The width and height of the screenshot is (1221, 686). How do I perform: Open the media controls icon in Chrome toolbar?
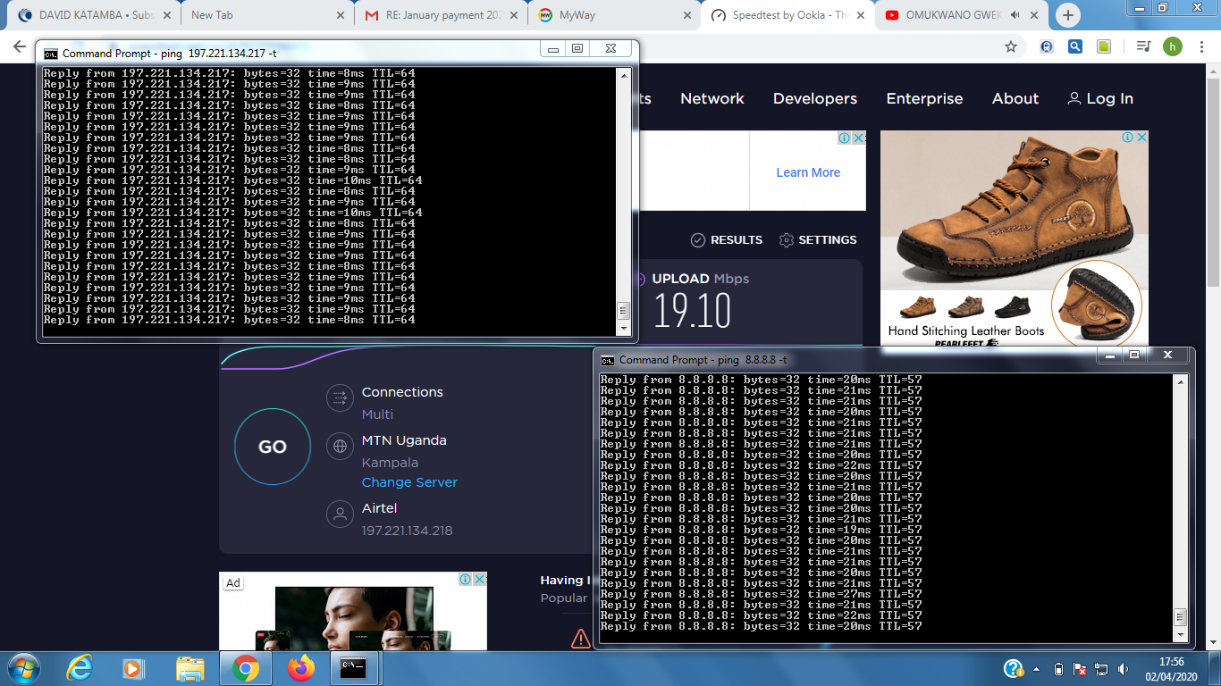point(1143,46)
